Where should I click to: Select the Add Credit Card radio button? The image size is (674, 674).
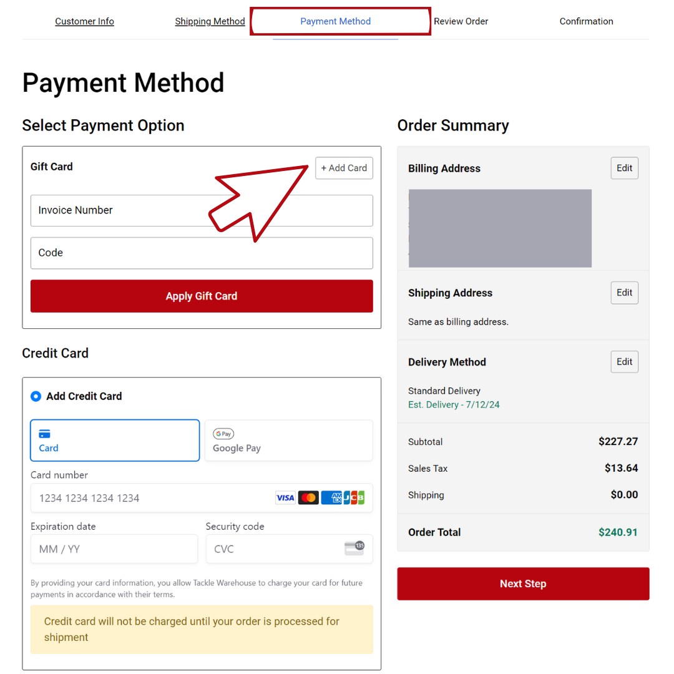pos(36,396)
